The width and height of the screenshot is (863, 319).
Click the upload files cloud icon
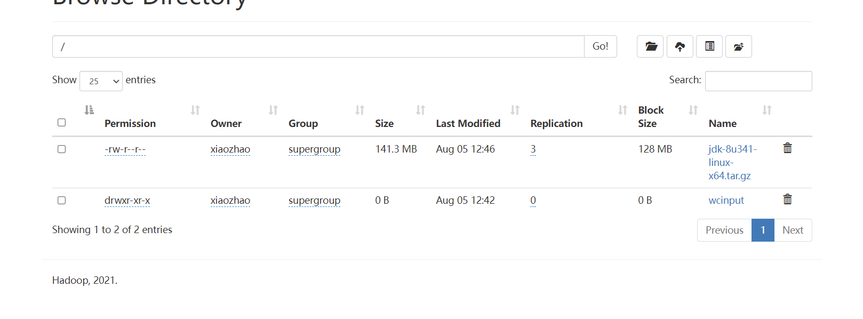(680, 46)
